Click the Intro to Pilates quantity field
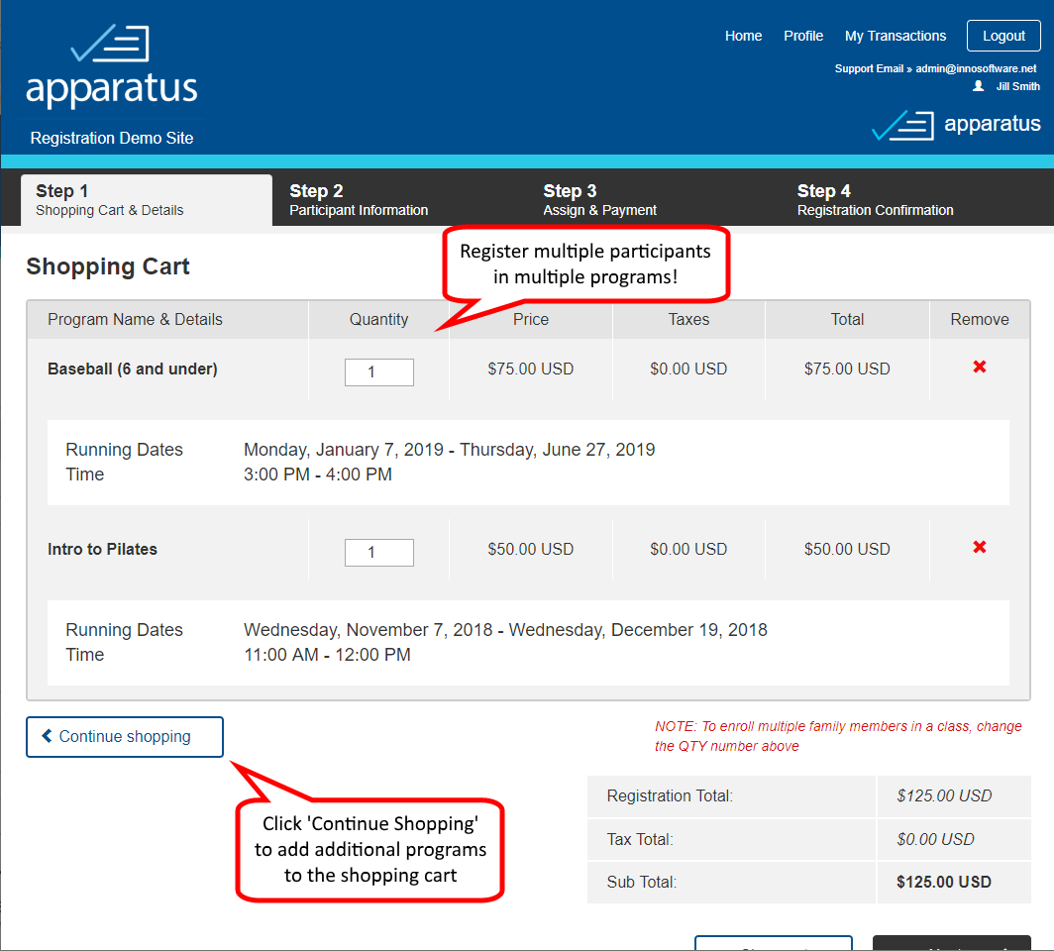 pos(378,553)
